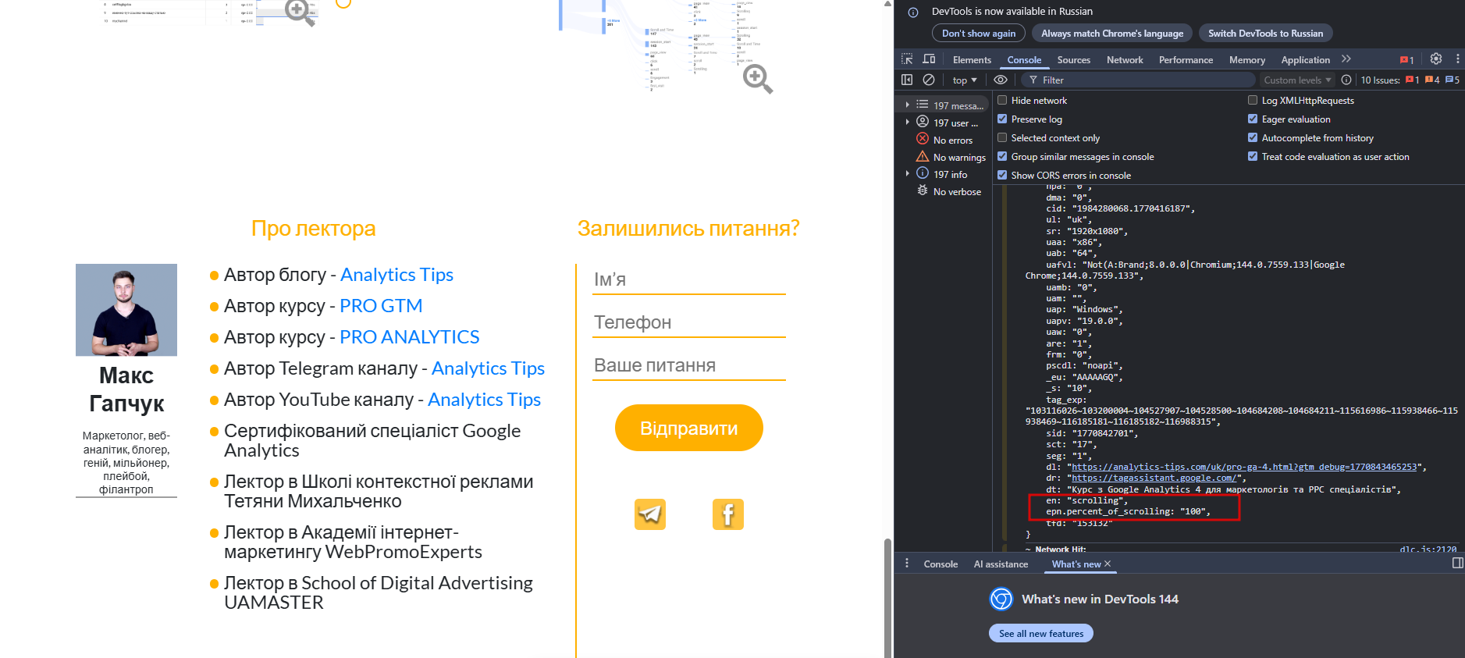Close the What's new drawer tab
The height and width of the screenshot is (658, 1465).
1108,564
